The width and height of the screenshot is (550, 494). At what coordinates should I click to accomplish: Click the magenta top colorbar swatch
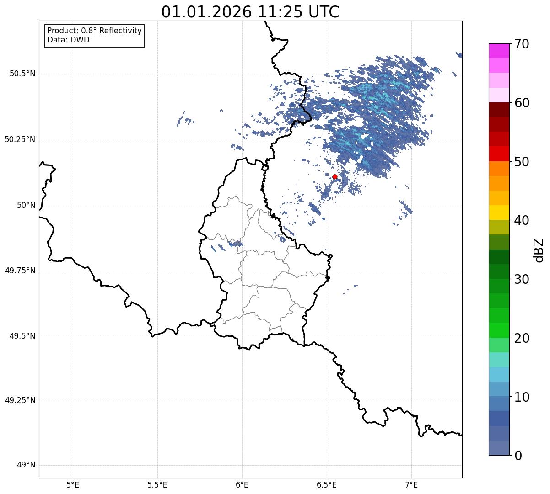[x=499, y=51]
